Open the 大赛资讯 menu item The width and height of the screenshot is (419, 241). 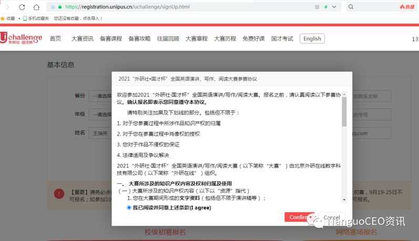click(82, 39)
